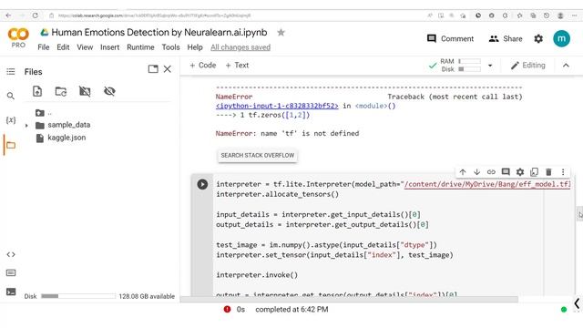Open the terminal sidebar icon
583x328 pixels.
pyautogui.click(x=11, y=292)
